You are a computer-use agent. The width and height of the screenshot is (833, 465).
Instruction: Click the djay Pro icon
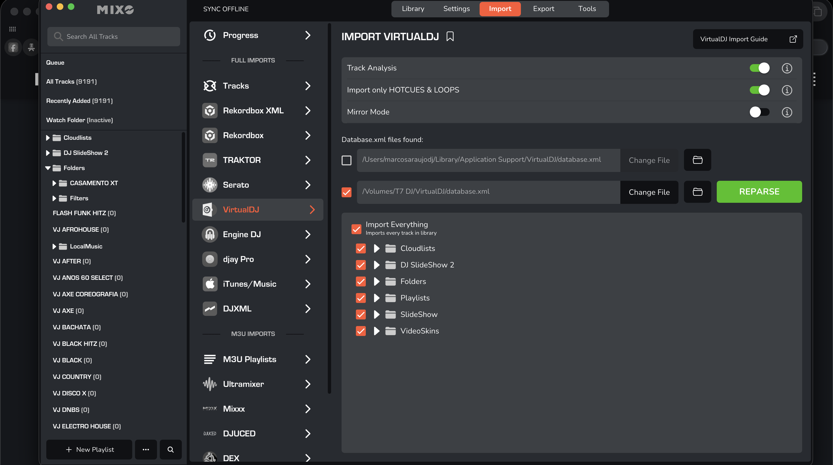pos(210,259)
